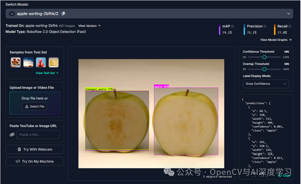Open the View Test Set link
The height and width of the screenshot is (184, 301).
coord(47,73)
